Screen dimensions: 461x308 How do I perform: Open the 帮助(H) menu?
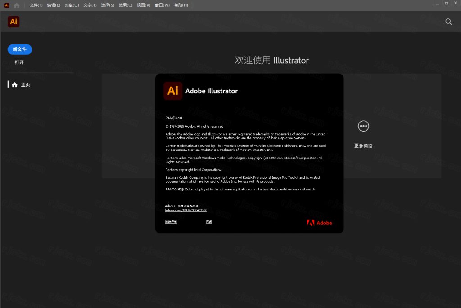click(x=181, y=5)
